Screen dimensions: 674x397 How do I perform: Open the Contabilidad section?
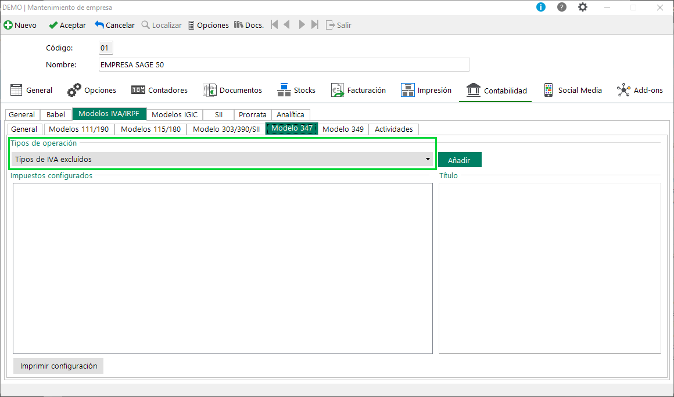coord(496,91)
